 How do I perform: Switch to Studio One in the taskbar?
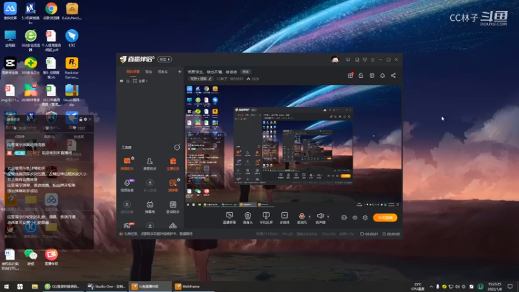point(106,286)
